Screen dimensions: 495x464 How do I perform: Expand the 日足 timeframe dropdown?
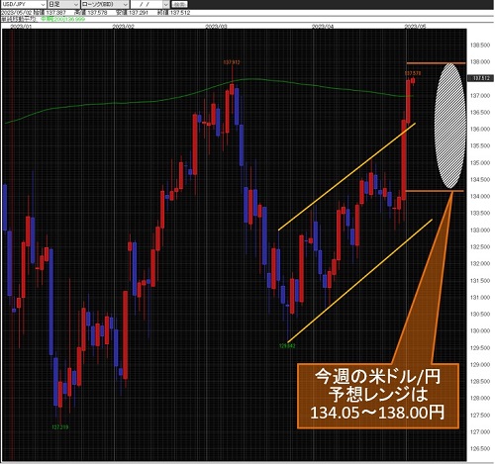click(63, 4)
